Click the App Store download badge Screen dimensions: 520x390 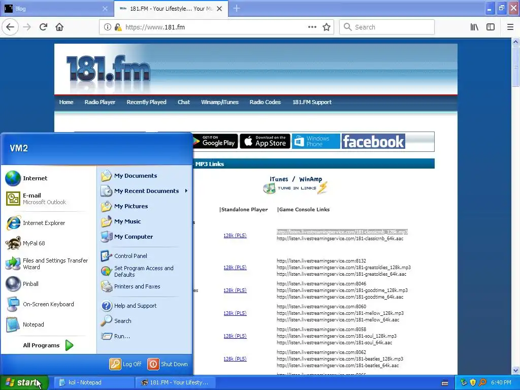(x=265, y=141)
